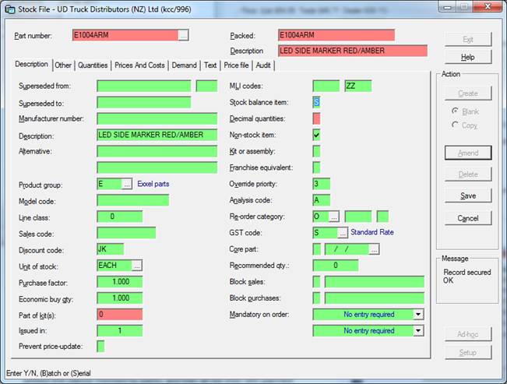Open the GST code lookup button
Viewport: 507px width, 384px height.
pyautogui.click(x=342, y=233)
